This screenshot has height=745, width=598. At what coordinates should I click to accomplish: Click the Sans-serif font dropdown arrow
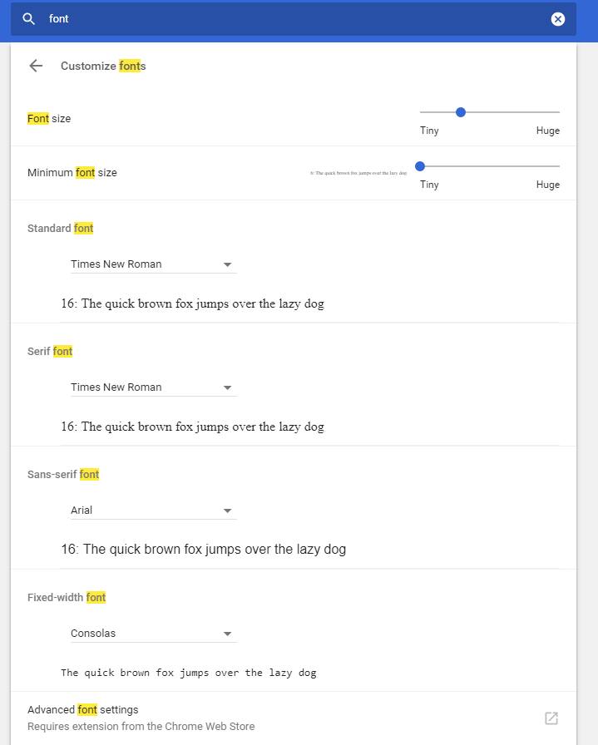point(227,511)
